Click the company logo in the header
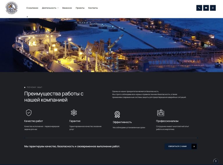This screenshot has height=165, width=223. pos(11,8)
